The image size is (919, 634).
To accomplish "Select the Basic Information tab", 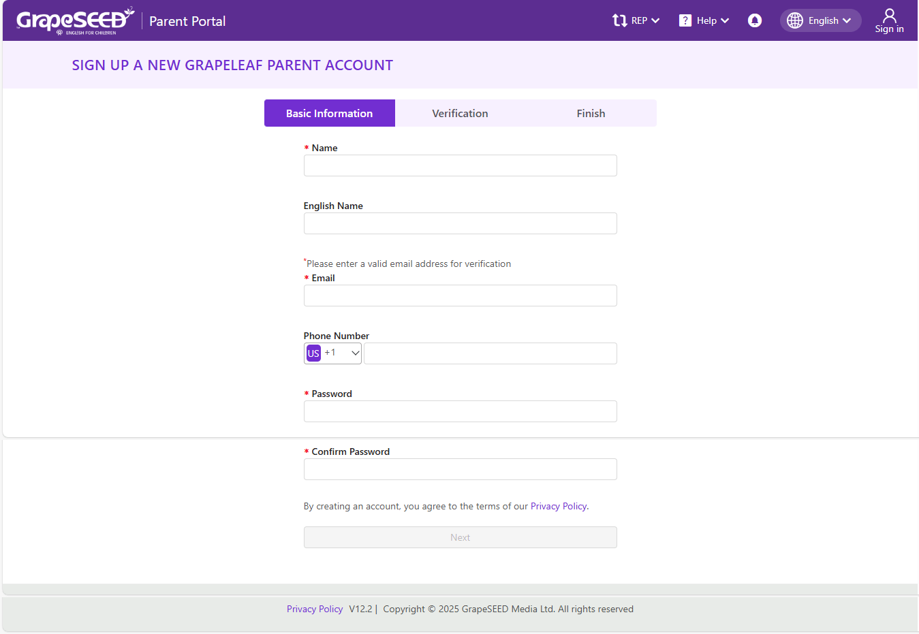I will [330, 113].
